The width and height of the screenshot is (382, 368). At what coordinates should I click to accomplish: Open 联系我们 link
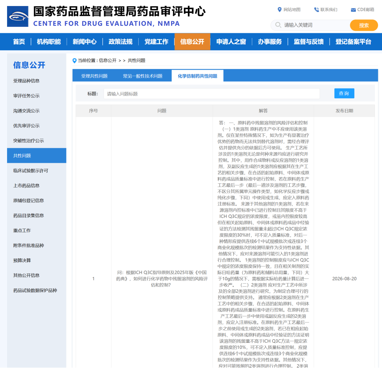click(329, 10)
